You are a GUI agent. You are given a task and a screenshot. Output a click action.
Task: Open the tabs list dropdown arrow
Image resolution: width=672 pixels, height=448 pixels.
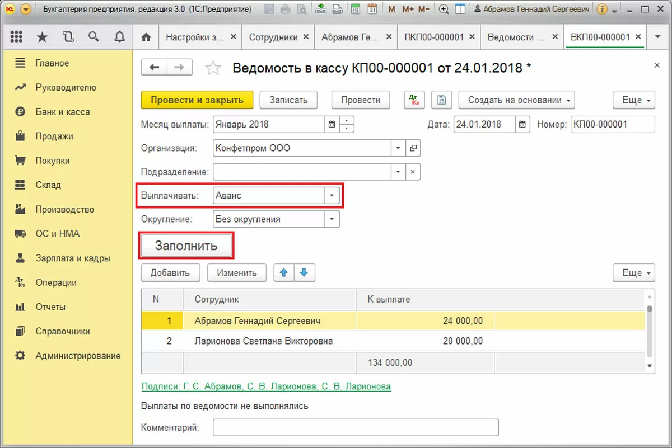(657, 37)
